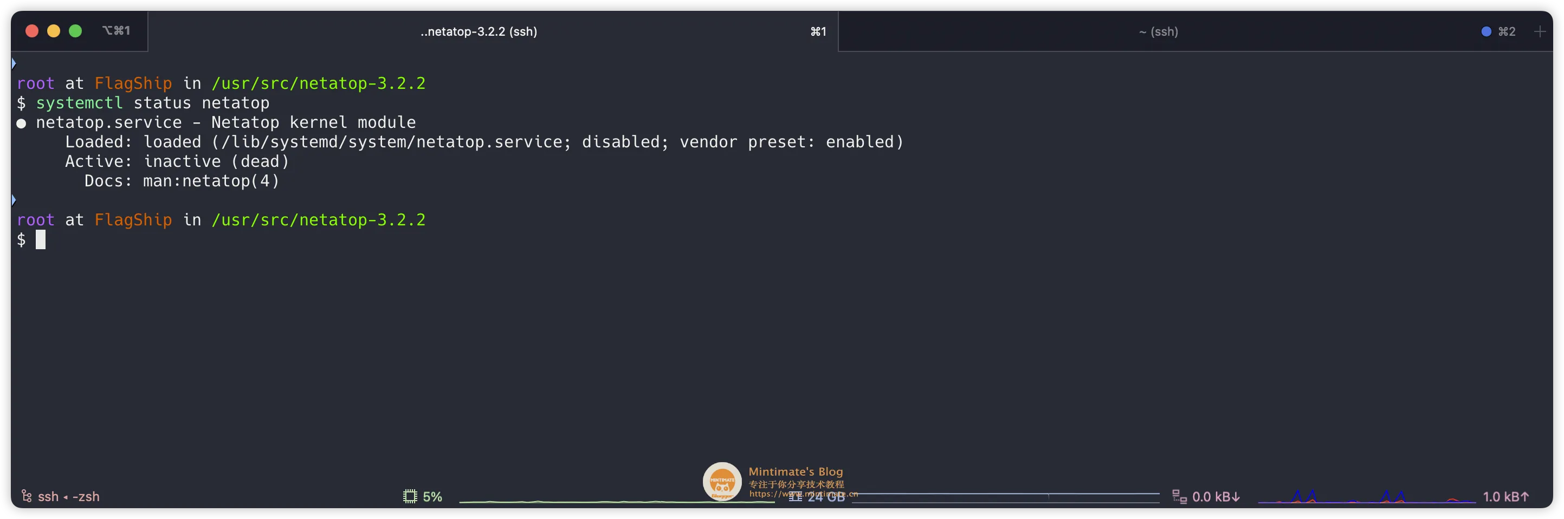
Task: Click the CPU chip icon in status bar
Action: (410, 496)
